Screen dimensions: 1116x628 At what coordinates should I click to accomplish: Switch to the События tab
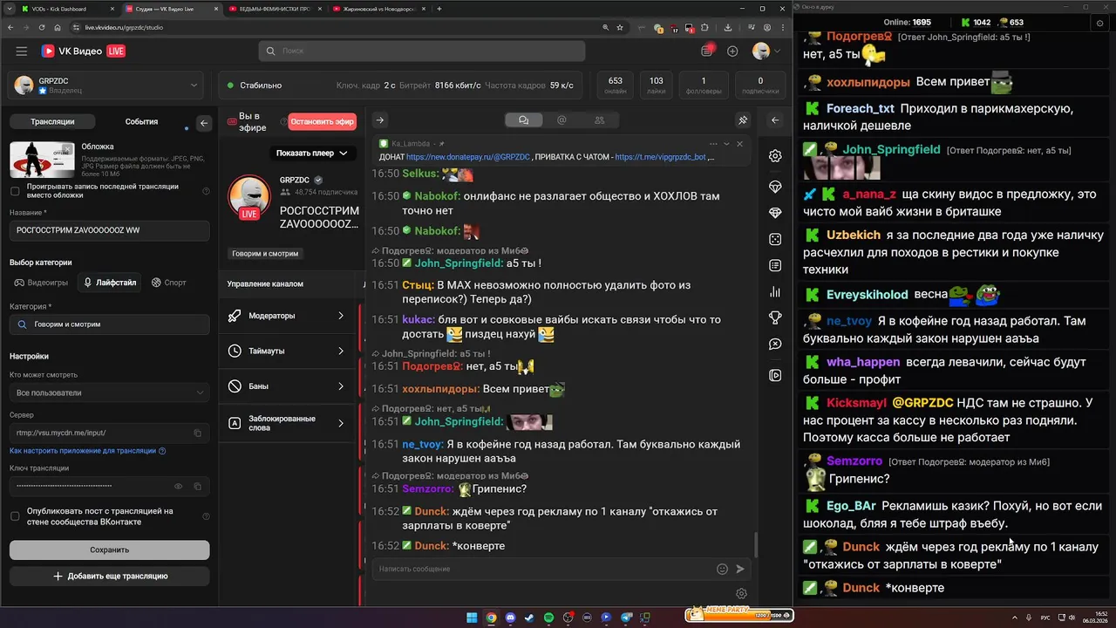(141, 122)
